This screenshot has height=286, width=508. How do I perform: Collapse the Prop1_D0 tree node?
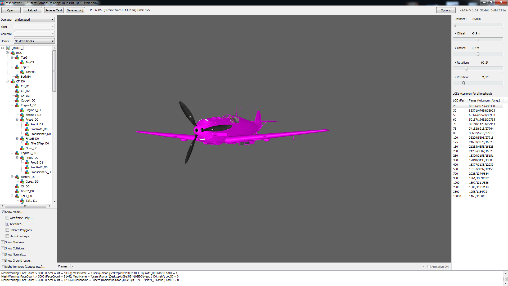pos(17,120)
